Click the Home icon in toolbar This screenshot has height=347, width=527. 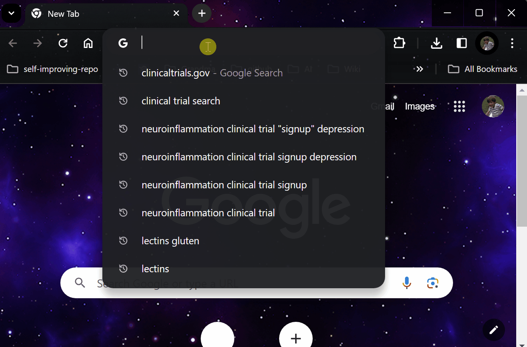(88, 43)
